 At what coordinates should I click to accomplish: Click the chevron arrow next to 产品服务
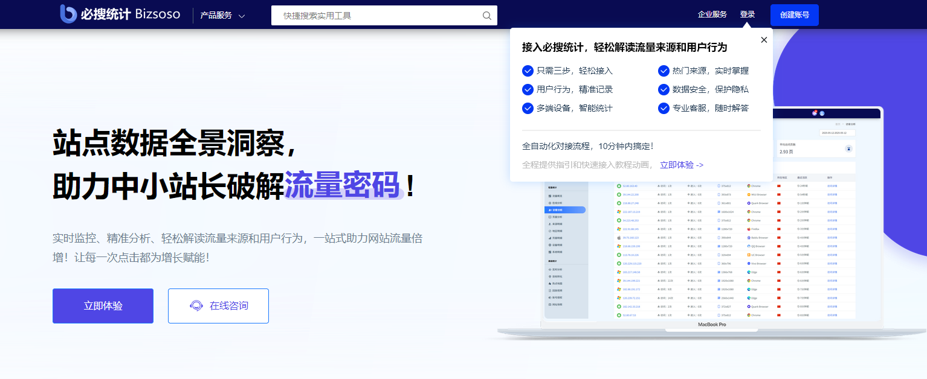point(242,16)
